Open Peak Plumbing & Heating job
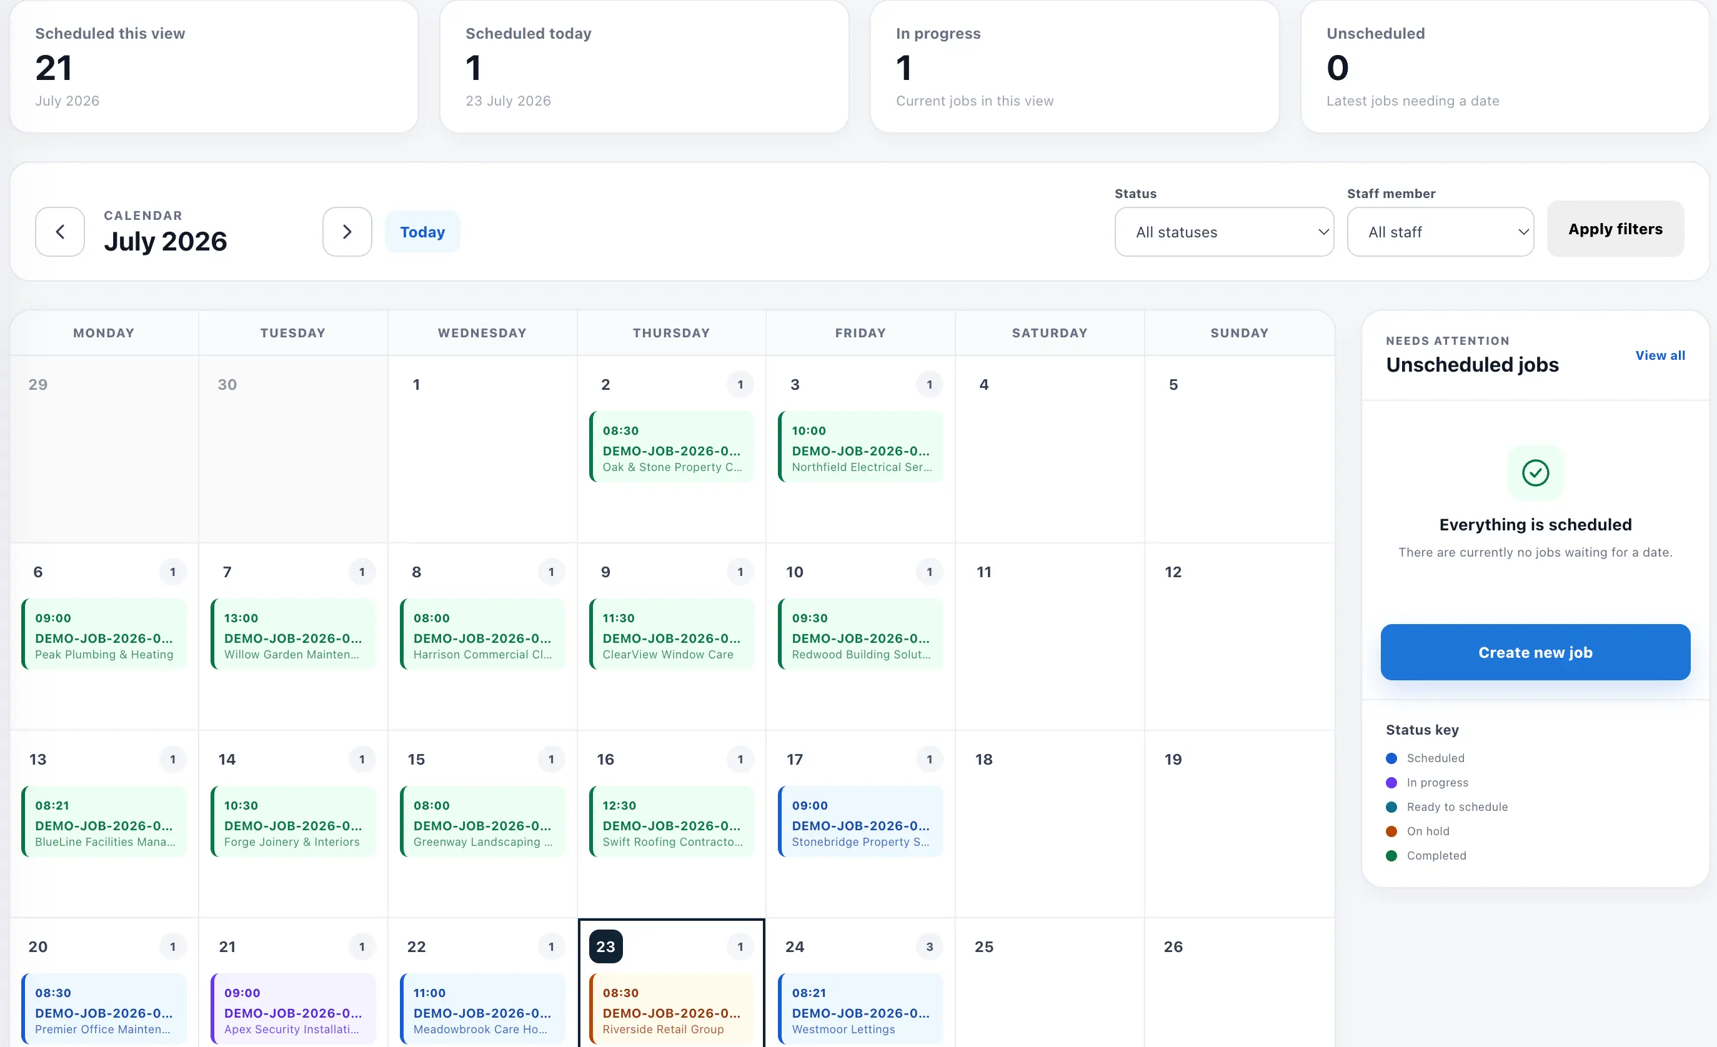This screenshot has width=1717, height=1047. [104, 635]
